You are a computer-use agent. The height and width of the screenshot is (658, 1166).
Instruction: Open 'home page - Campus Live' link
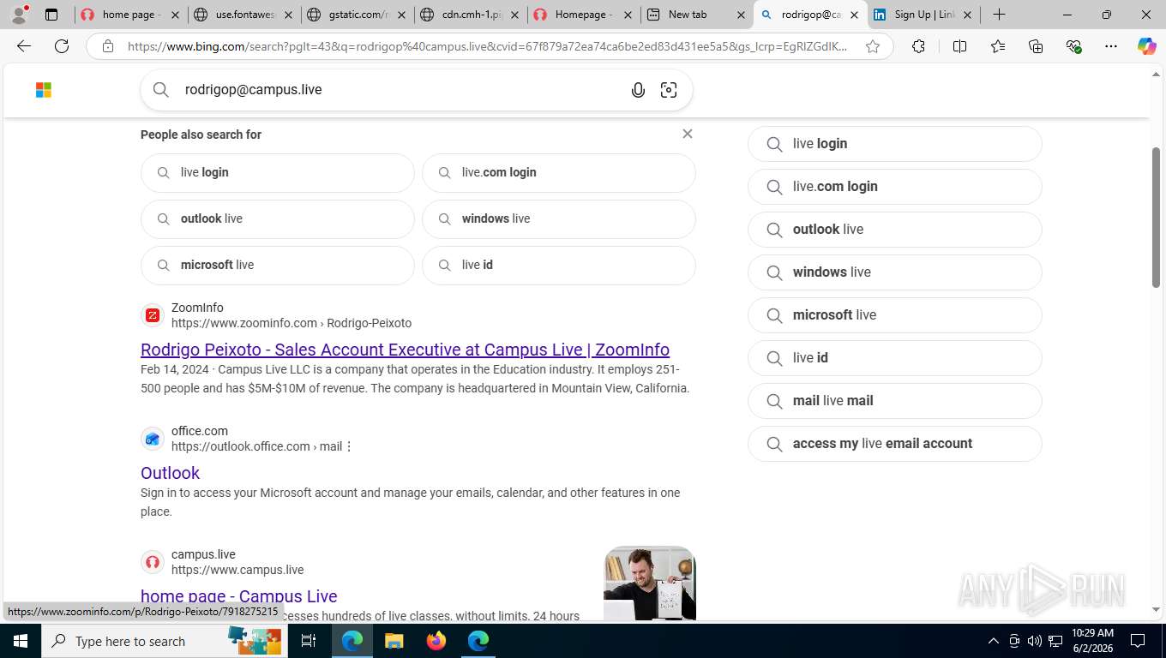[239, 596]
